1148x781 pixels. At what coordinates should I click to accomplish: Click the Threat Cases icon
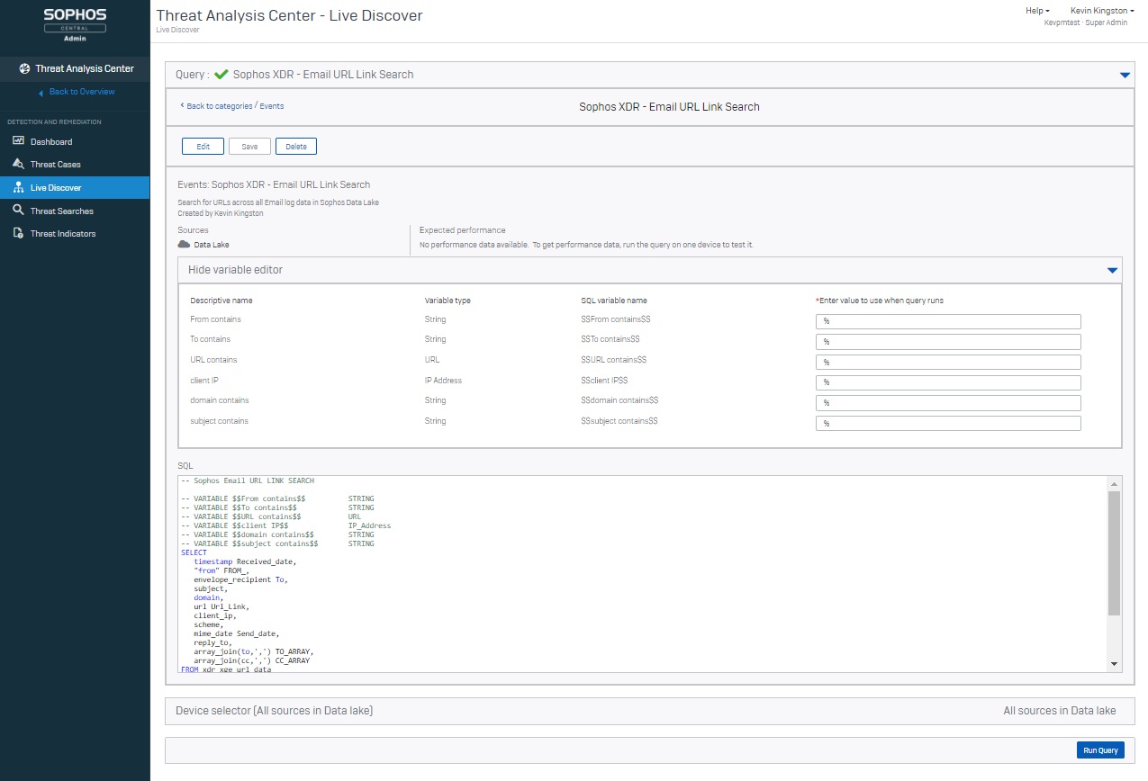pos(18,164)
